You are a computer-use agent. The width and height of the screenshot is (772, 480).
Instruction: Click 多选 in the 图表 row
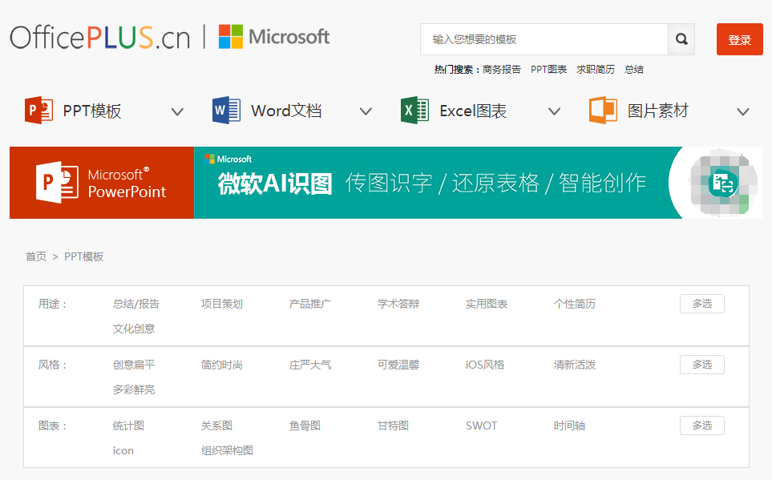(702, 426)
